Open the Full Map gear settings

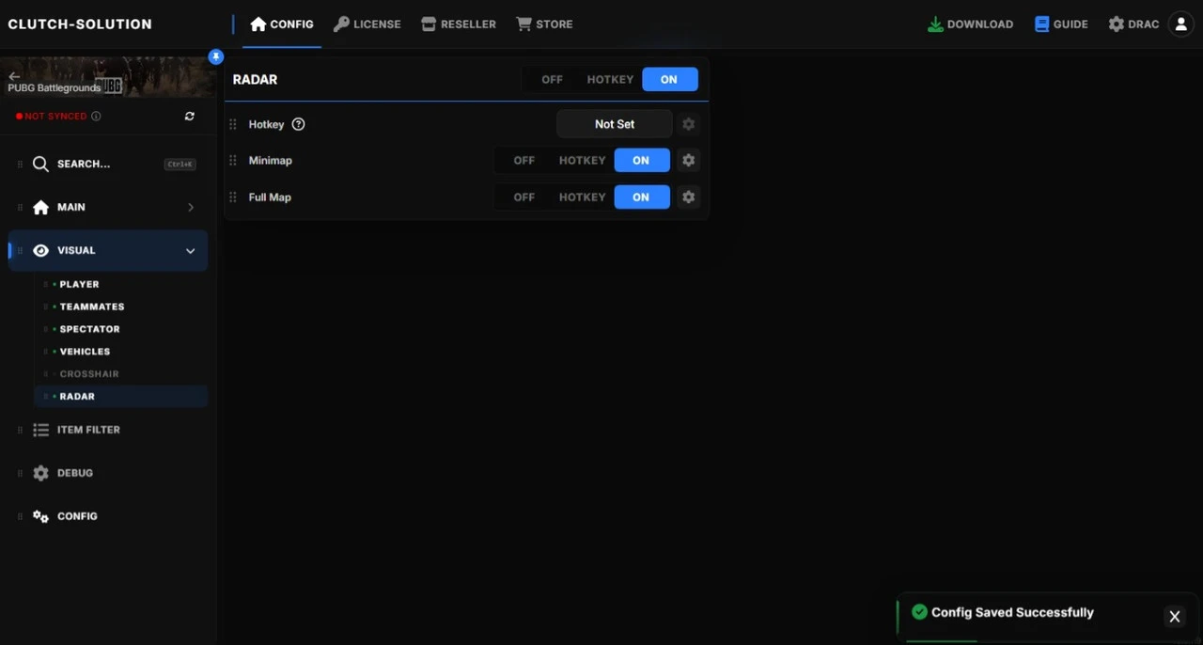coord(689,197)
